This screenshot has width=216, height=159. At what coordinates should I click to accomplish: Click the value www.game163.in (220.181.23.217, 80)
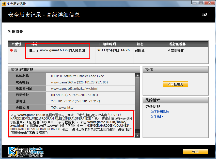pyautogui.click(x=79, y=82)
